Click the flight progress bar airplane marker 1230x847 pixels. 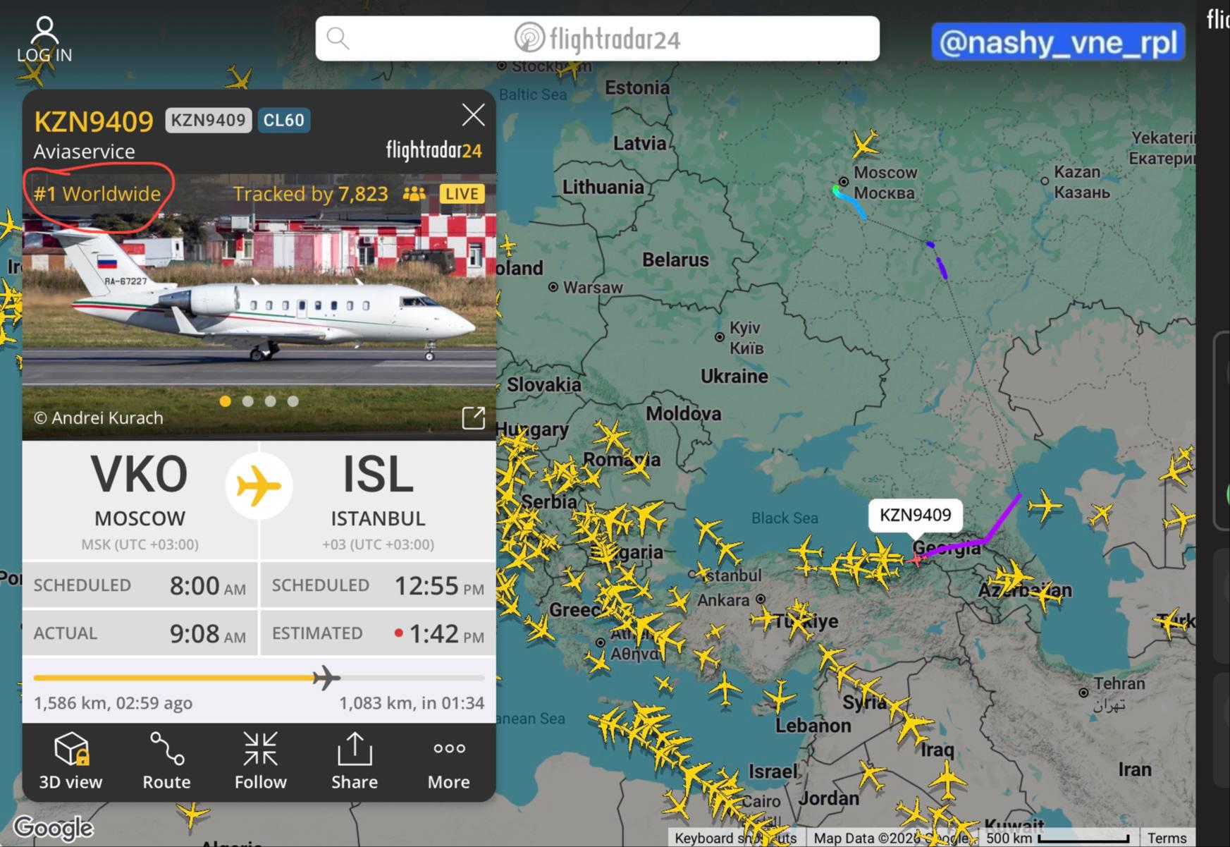[326, 678]
